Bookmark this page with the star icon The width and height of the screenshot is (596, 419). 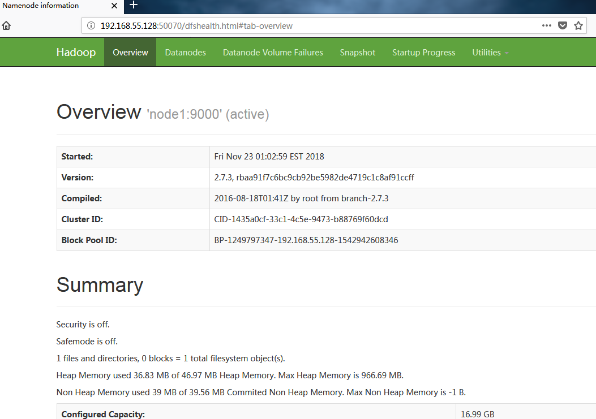click(x=578, y=26)
